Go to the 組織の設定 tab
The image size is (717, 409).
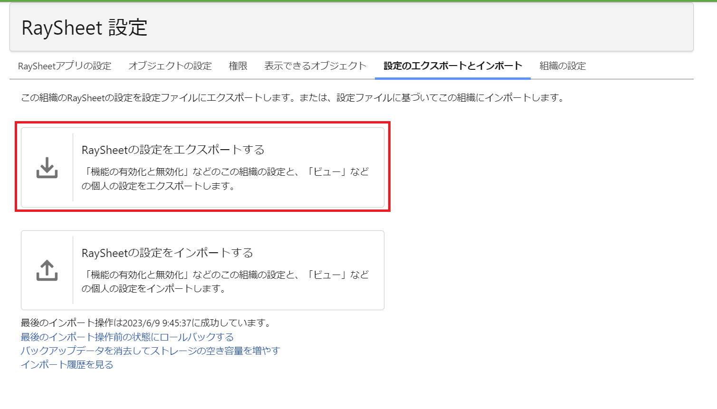[563, 66]
